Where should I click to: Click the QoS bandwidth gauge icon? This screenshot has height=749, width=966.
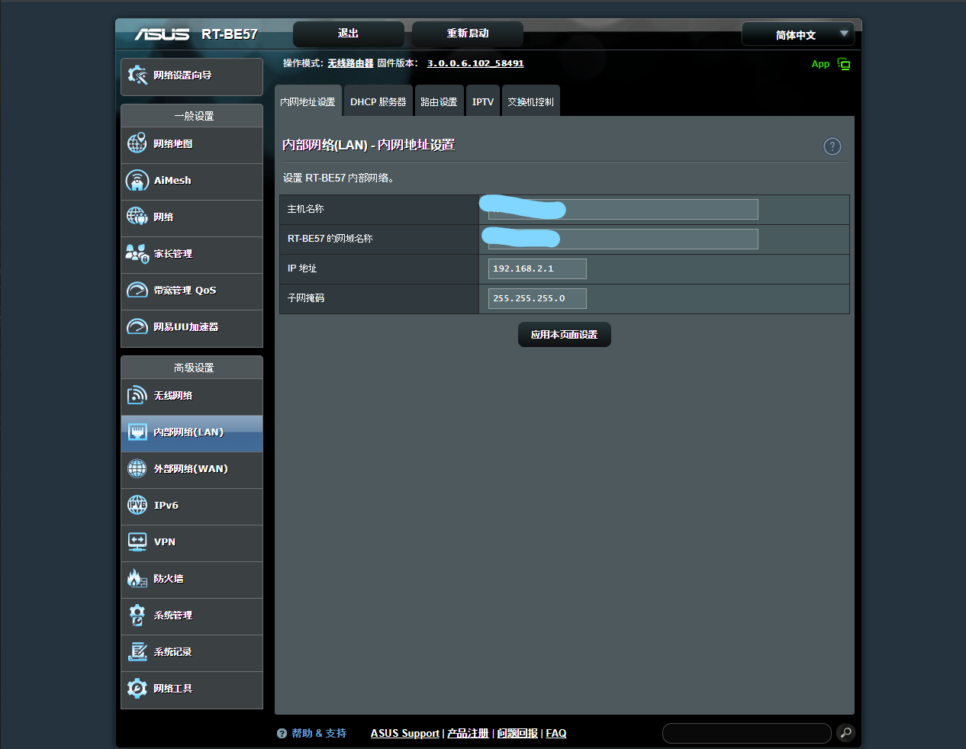point(137,290)
